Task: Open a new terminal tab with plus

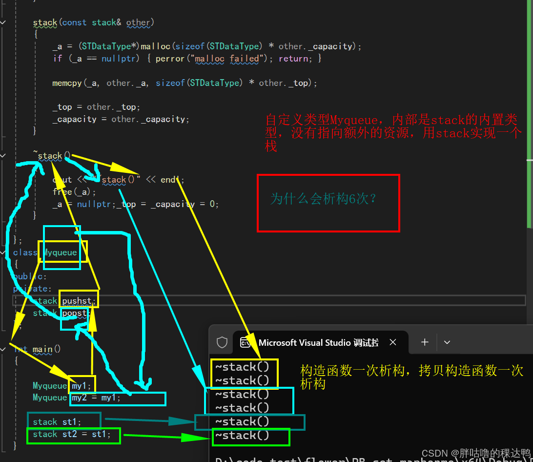Action: click(425, 342)
